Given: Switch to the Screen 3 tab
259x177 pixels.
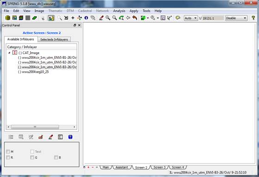Looking at the screenshot, I should [159, 167].
